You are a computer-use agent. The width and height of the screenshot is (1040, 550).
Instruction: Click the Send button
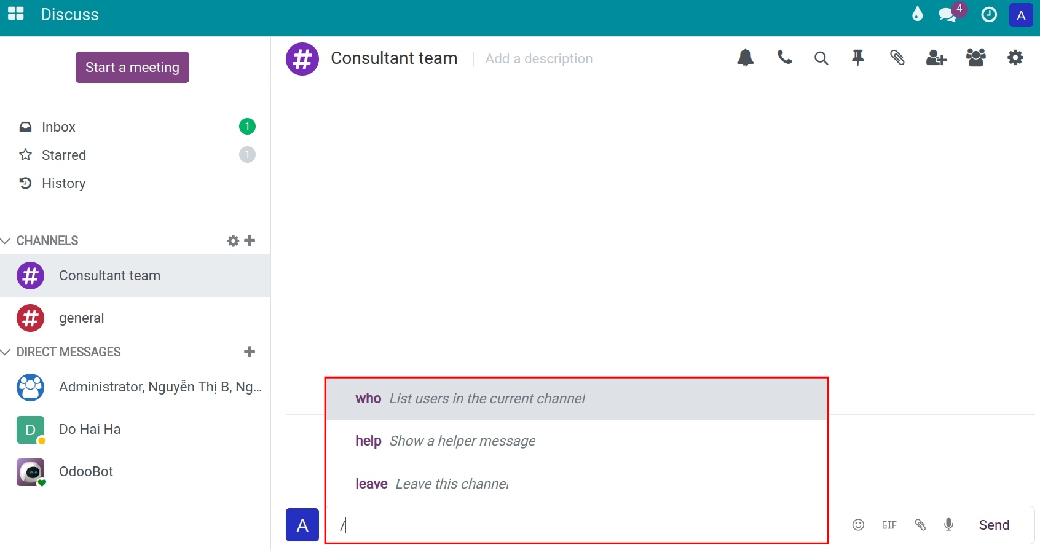click(994, 525)
